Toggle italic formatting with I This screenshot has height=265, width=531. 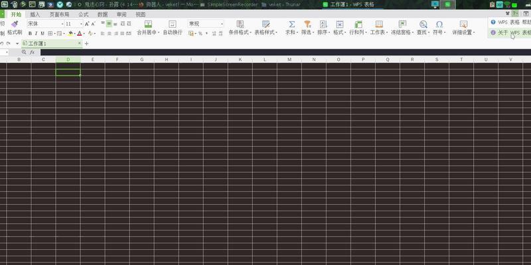click(37, 34)
